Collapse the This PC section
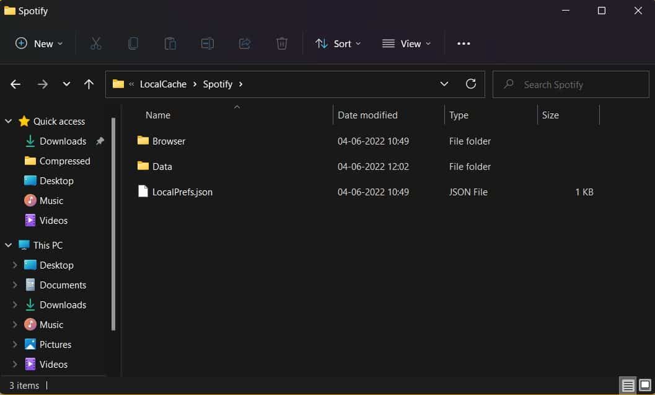Screen dimensions: 655x395 pos(9,245)
